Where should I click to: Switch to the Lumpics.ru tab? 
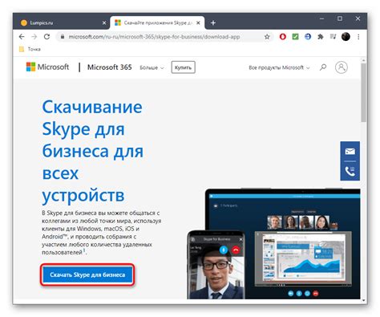coord(62,23)
